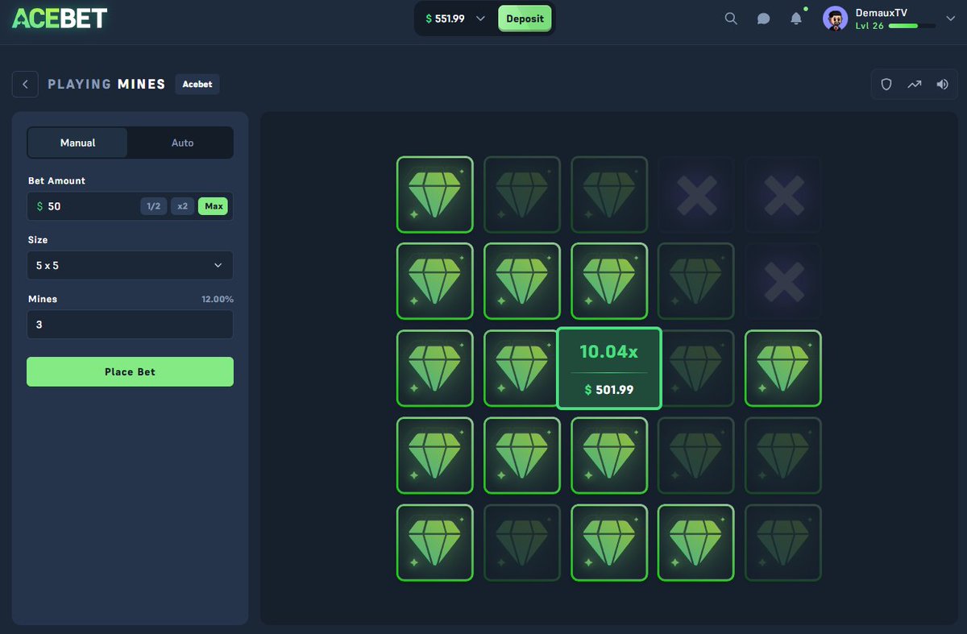The width and height of the screenshot is (967, 634).
Task: Click row 1 column 4 mine X tile
Action: [696, 194]
